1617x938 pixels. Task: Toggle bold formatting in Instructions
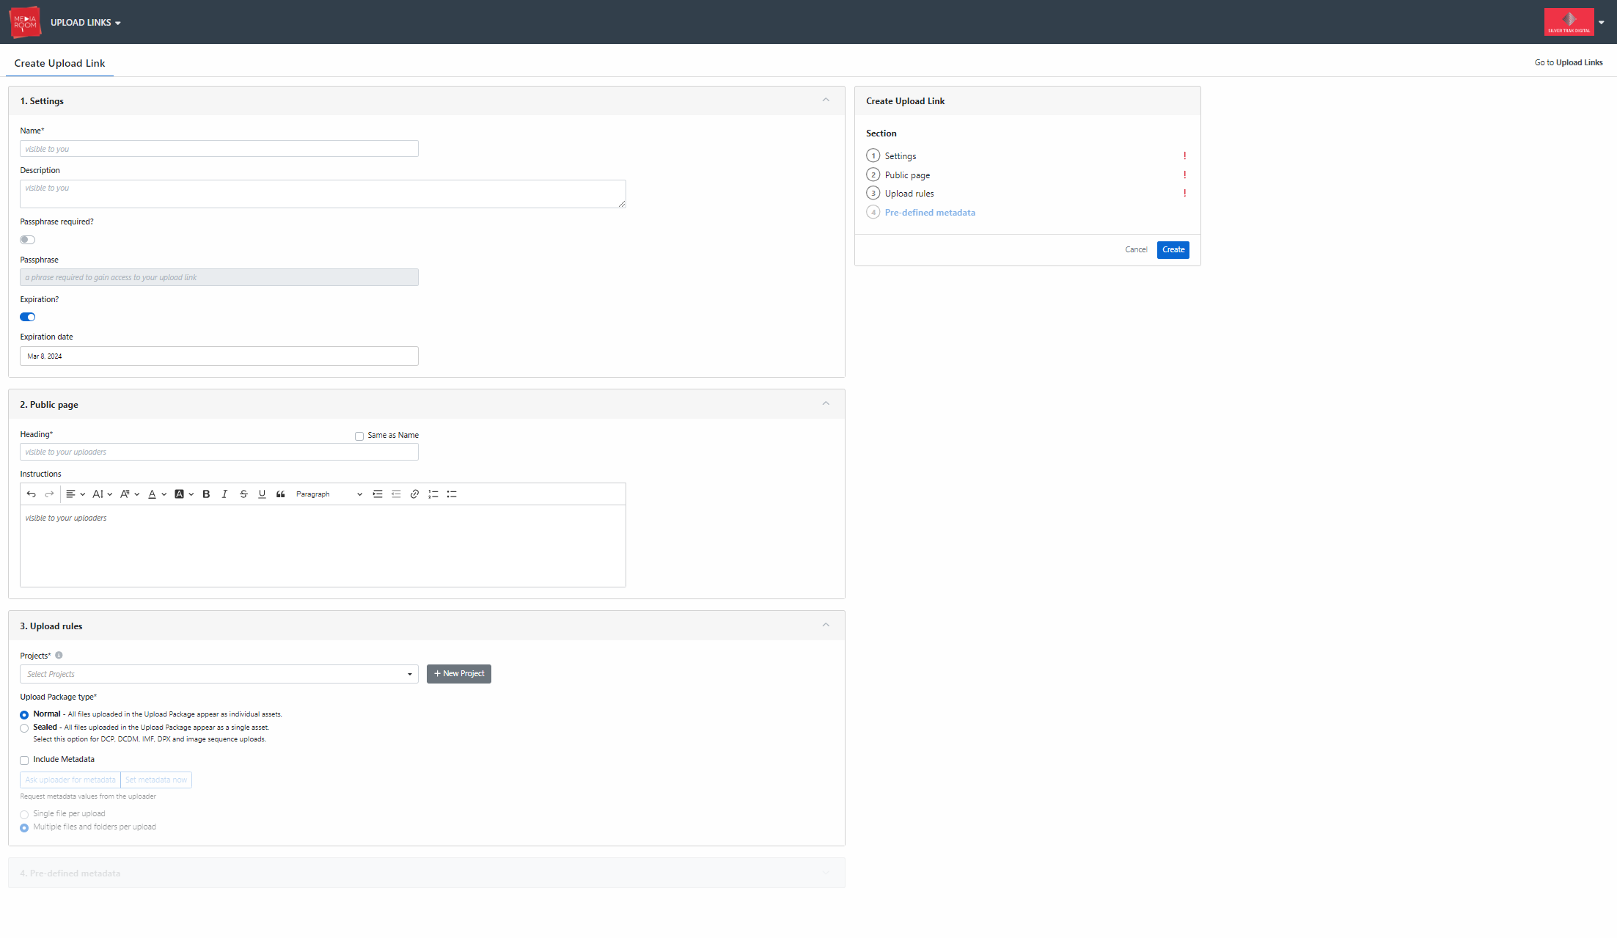206,494
